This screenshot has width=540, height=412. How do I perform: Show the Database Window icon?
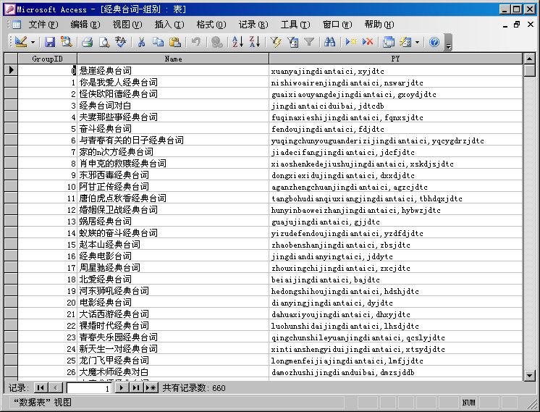[x=389, y=42]
